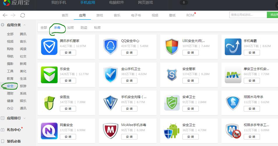Choose the 工具 category in sidebar

click(x=10, y=71)
